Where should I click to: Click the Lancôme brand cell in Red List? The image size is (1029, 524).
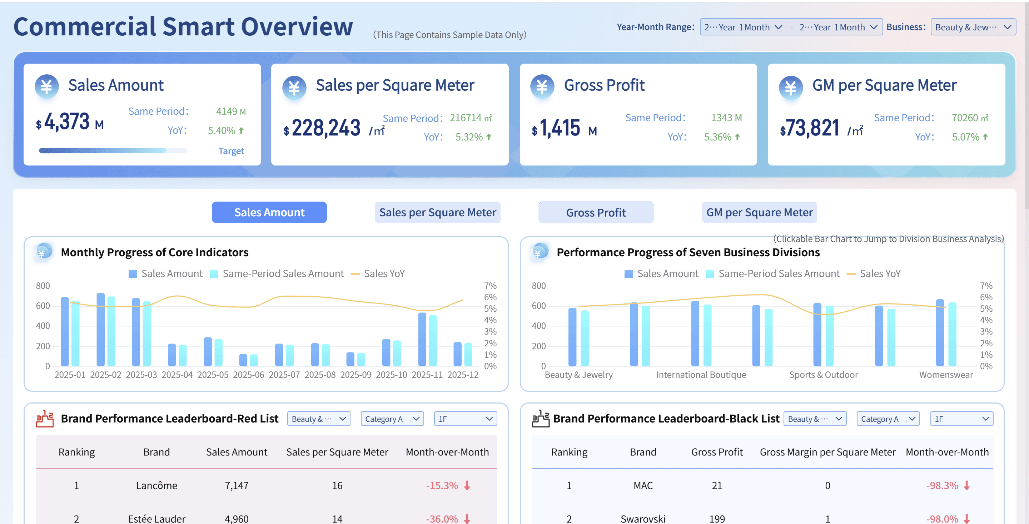coord(156,485)
